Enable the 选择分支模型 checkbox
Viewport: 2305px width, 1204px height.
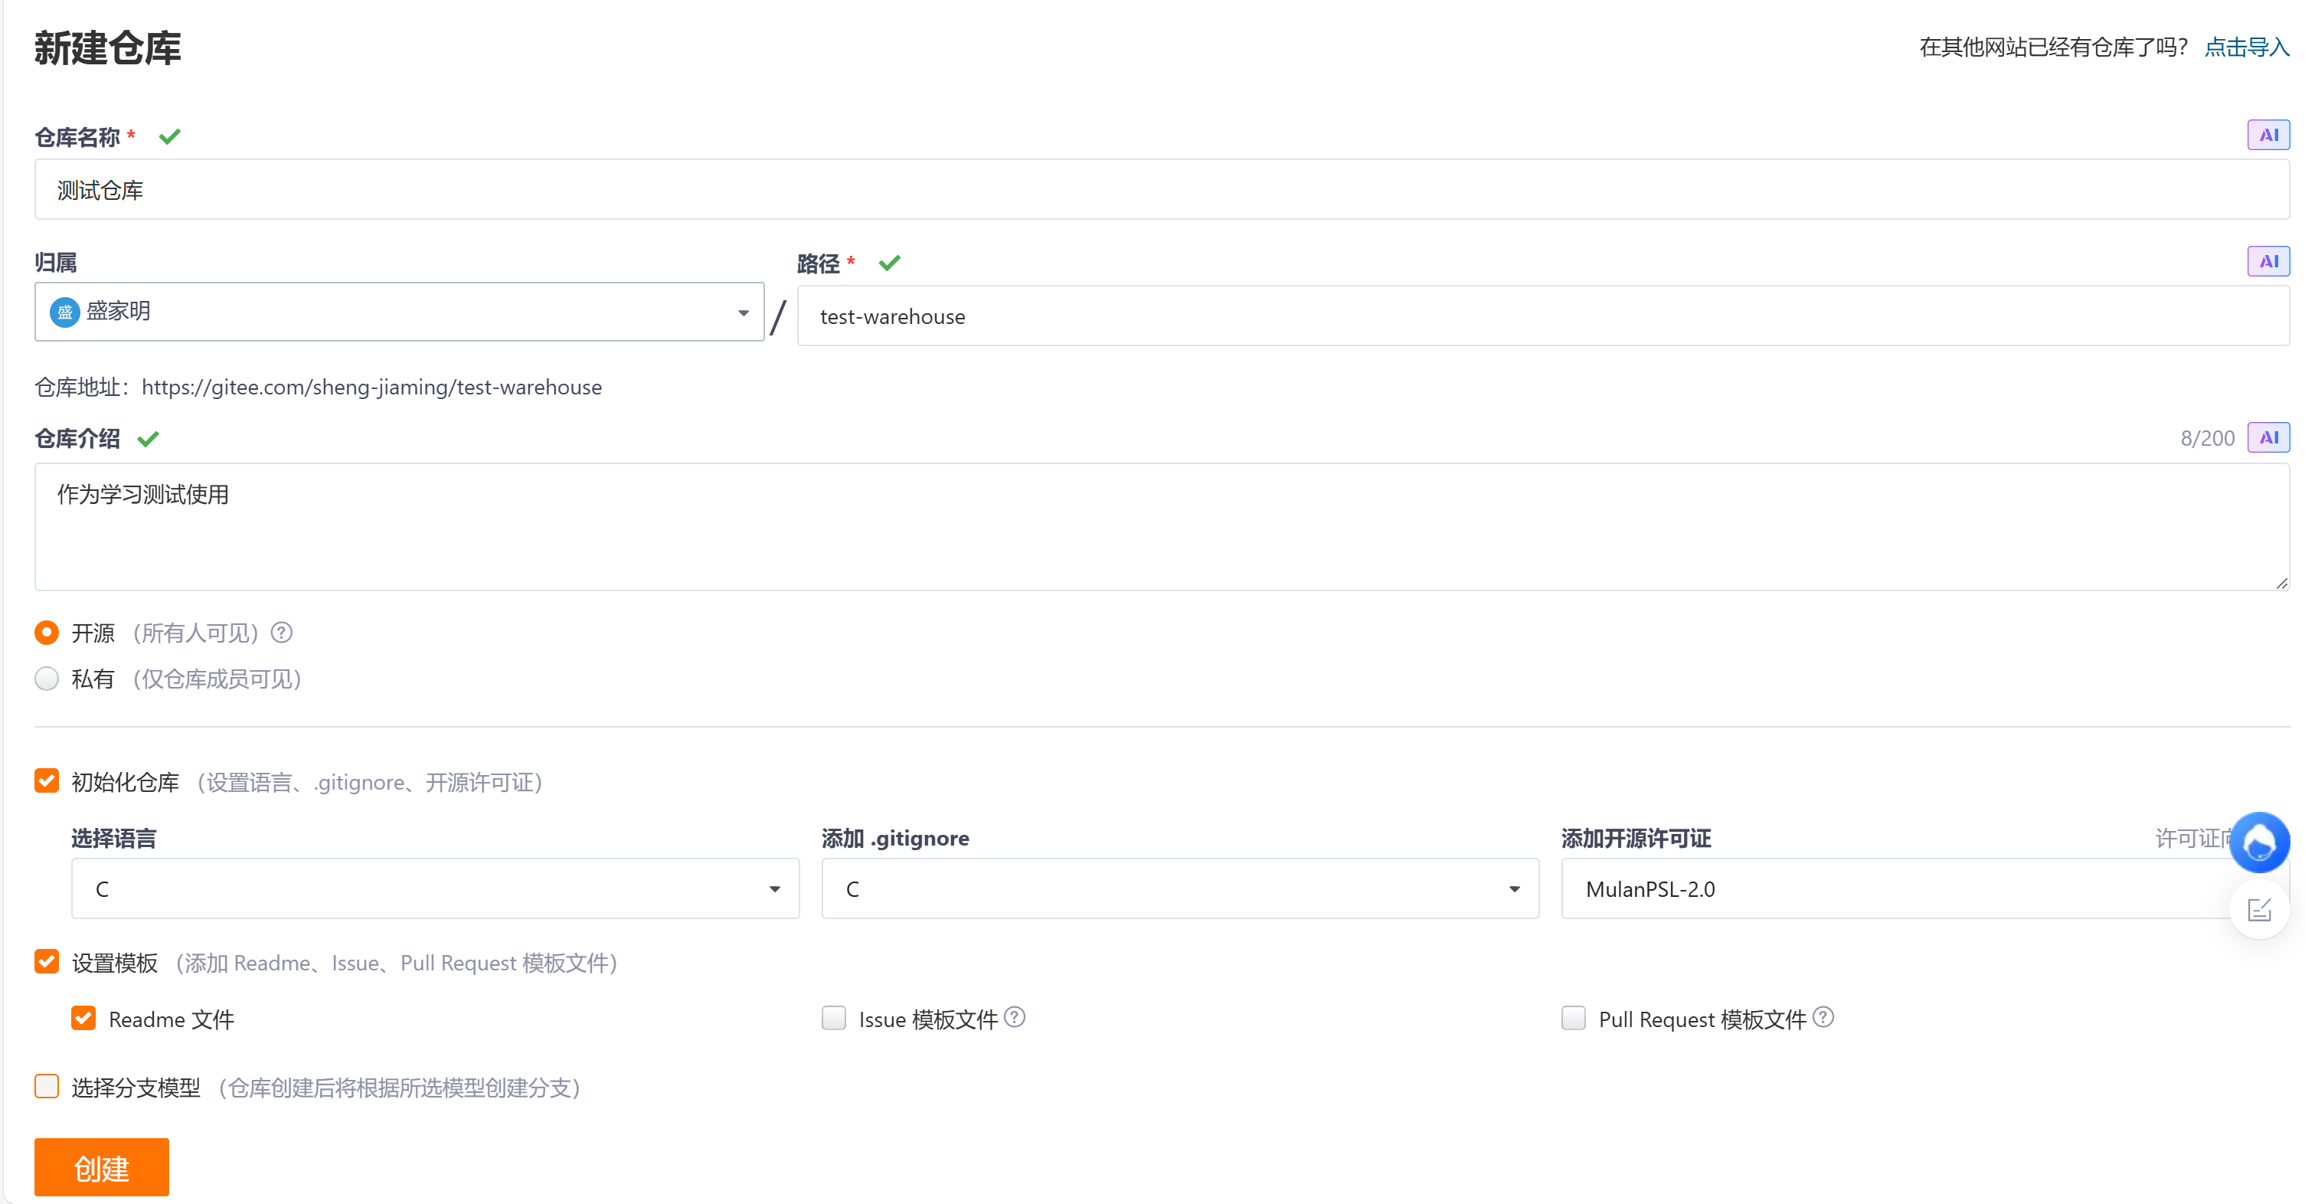(x=47, y=1086)
